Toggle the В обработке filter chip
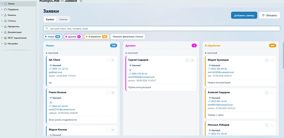The height and width of the screenshot is (138, 284). (x=97, y=37)
